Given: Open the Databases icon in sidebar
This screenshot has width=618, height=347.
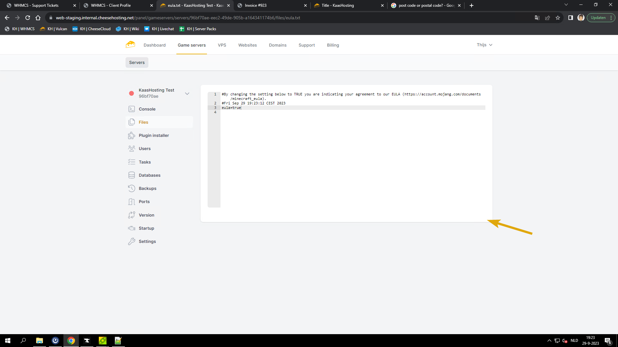Looking at the screenshot, I should click(x=132, y=175).
